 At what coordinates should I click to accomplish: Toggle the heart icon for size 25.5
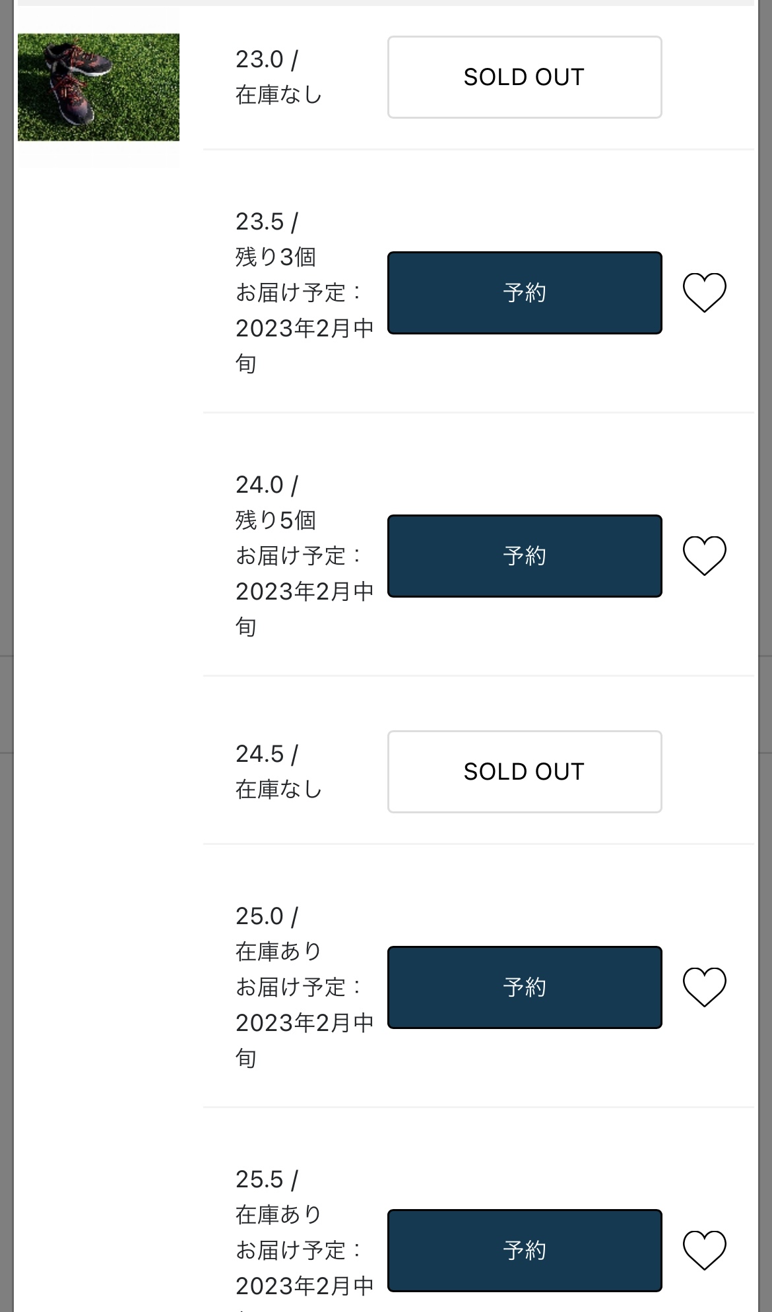coord(704,1250)
